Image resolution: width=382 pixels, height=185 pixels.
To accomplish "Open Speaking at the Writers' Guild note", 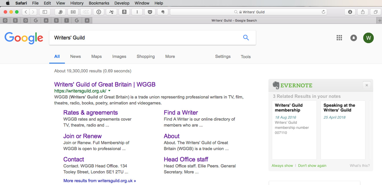I will [343, 130].
